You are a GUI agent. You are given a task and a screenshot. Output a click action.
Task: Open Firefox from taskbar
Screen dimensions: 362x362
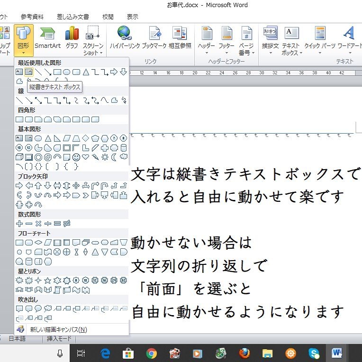coord(244,353)
